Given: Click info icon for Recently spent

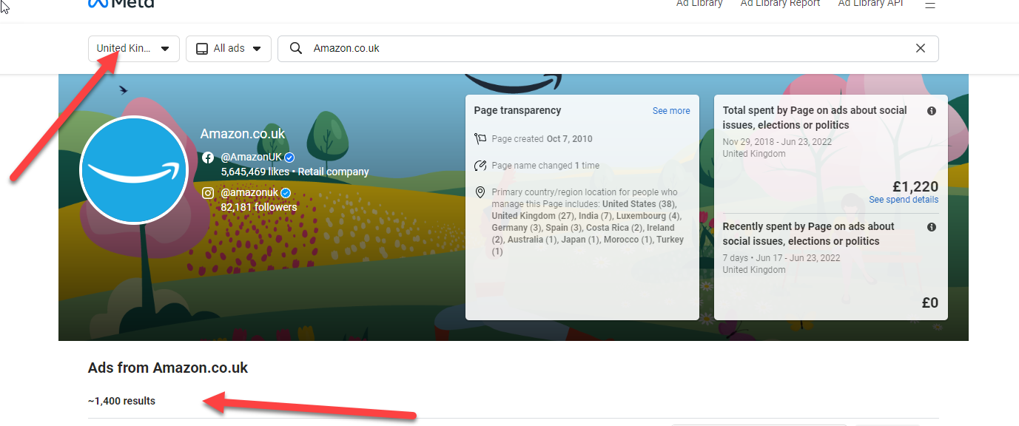Looking at the screenshot, I should tap(932, 227).
